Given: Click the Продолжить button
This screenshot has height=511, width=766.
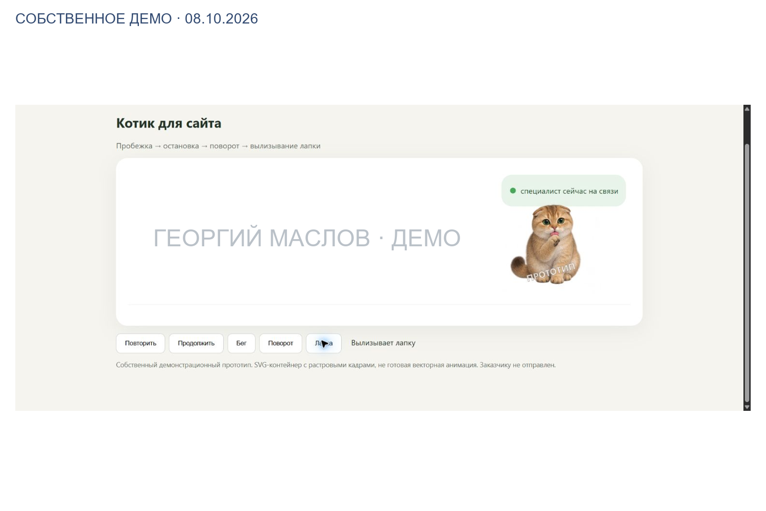Looking at the screenshot, I should pos(196,343).
